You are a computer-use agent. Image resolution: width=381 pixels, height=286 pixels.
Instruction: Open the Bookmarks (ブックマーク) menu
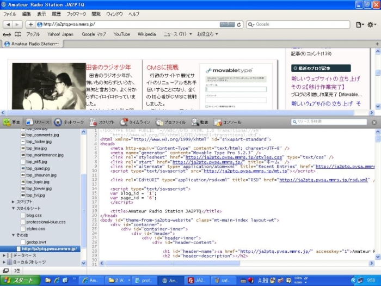pyautogui.click(x=76, y=14)
